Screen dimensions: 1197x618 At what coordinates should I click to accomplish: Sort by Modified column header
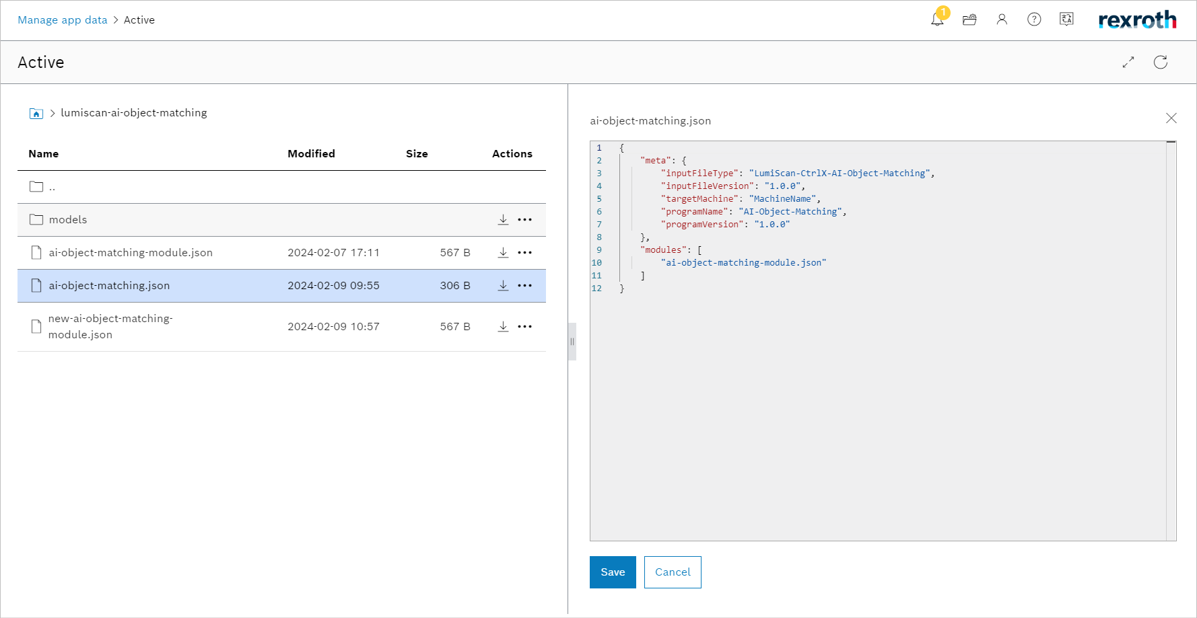[311, 154]
